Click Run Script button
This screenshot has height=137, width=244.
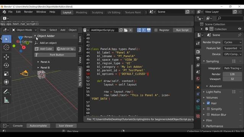coord(182,30)
